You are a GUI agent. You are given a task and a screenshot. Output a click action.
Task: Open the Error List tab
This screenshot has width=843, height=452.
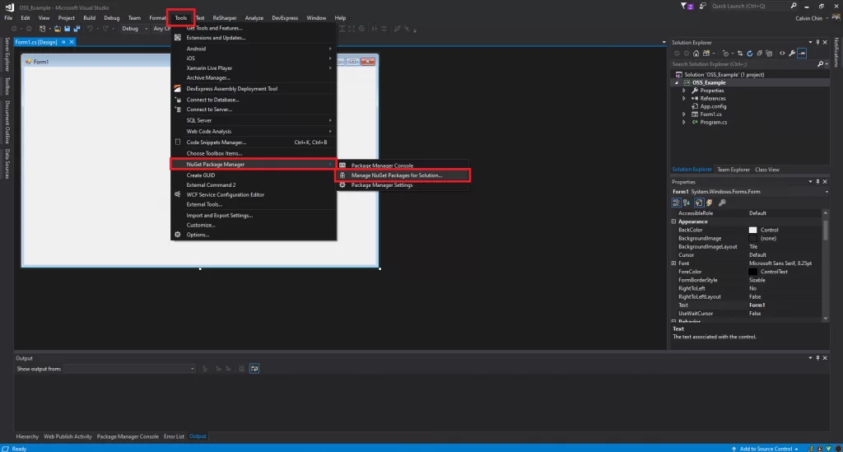[174, 436]
